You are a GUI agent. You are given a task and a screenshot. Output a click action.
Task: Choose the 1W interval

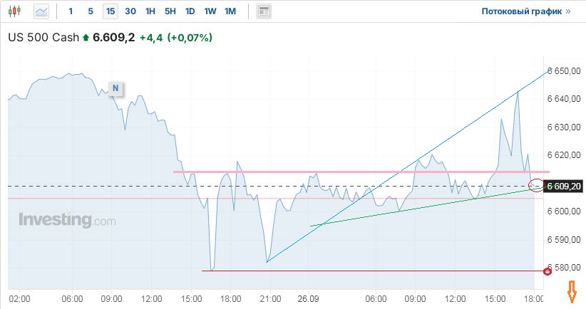coord(210,11)
